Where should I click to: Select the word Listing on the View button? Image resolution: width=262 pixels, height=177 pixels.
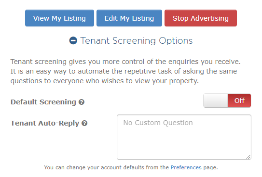pos(74,18)
